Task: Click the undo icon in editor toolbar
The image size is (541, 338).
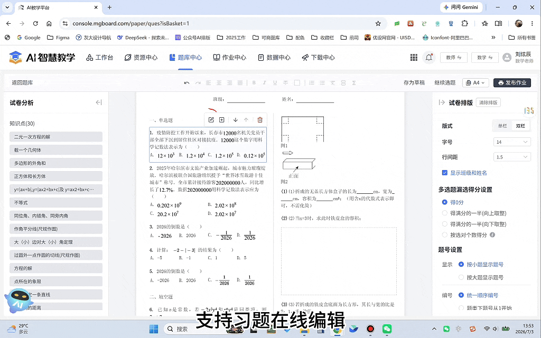Action: 186,83
